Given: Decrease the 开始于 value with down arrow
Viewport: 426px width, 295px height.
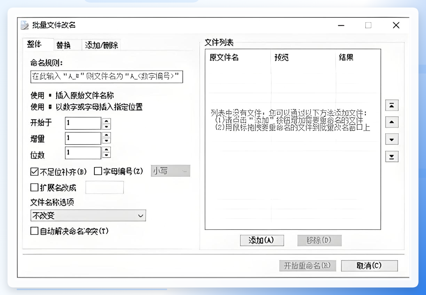Looking at the screenshot, I should coord(106,126).
